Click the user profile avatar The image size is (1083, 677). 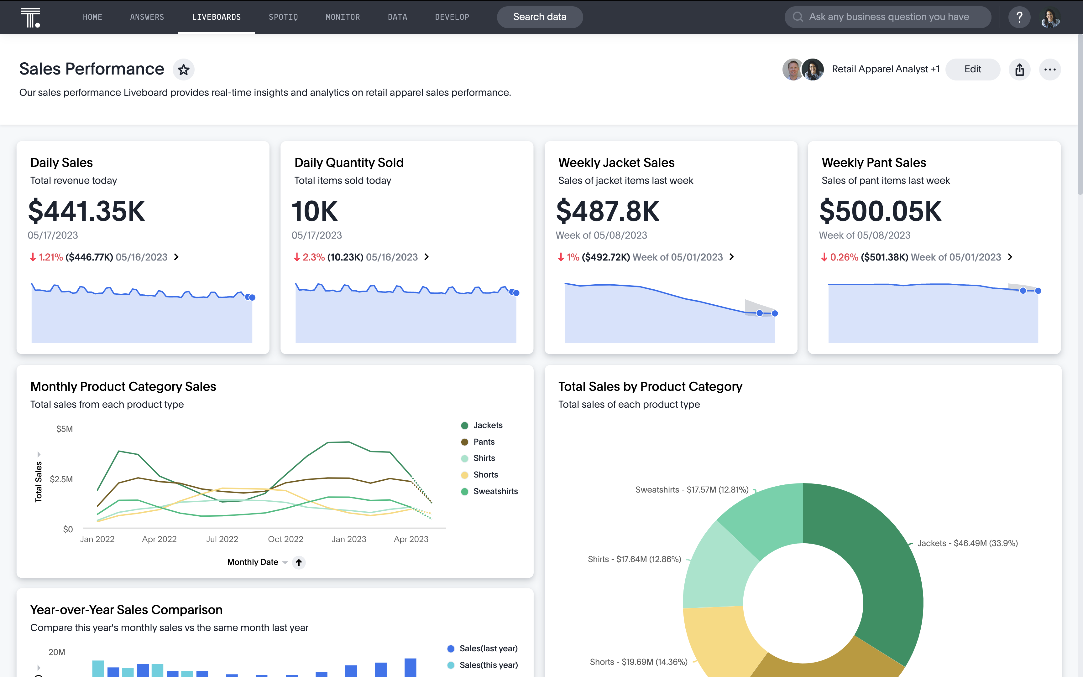1050,17
